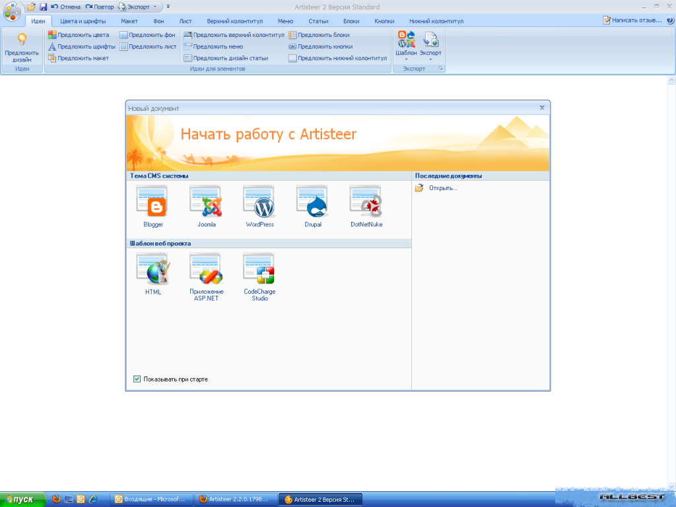Switch to the Блоки tab
Viewport: 676px width, 507px height.
351,21
